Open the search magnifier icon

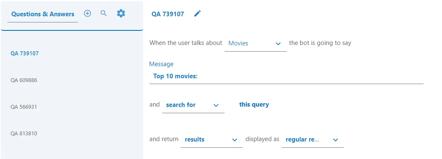[x=104, y=13]
